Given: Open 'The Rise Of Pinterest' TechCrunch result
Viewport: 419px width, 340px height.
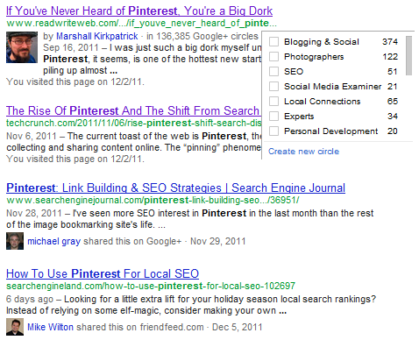Looking at the screenshot, I should pyautogui.click(x=133, y=110).
